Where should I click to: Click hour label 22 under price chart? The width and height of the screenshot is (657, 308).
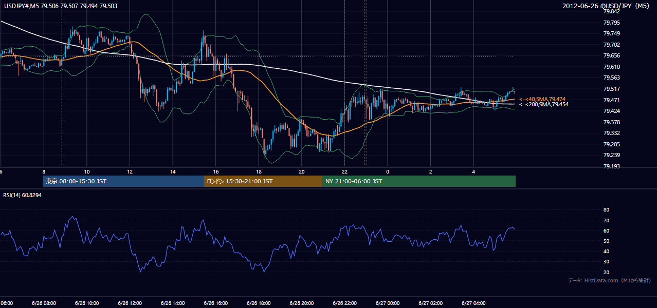point(344,171)
